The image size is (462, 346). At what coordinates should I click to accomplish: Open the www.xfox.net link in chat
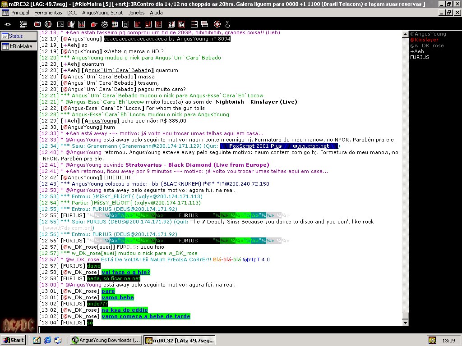tap(311, 146)
